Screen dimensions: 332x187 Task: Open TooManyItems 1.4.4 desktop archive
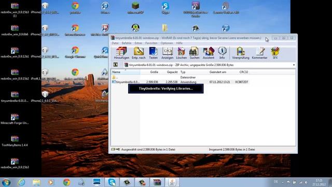point(15,141)
